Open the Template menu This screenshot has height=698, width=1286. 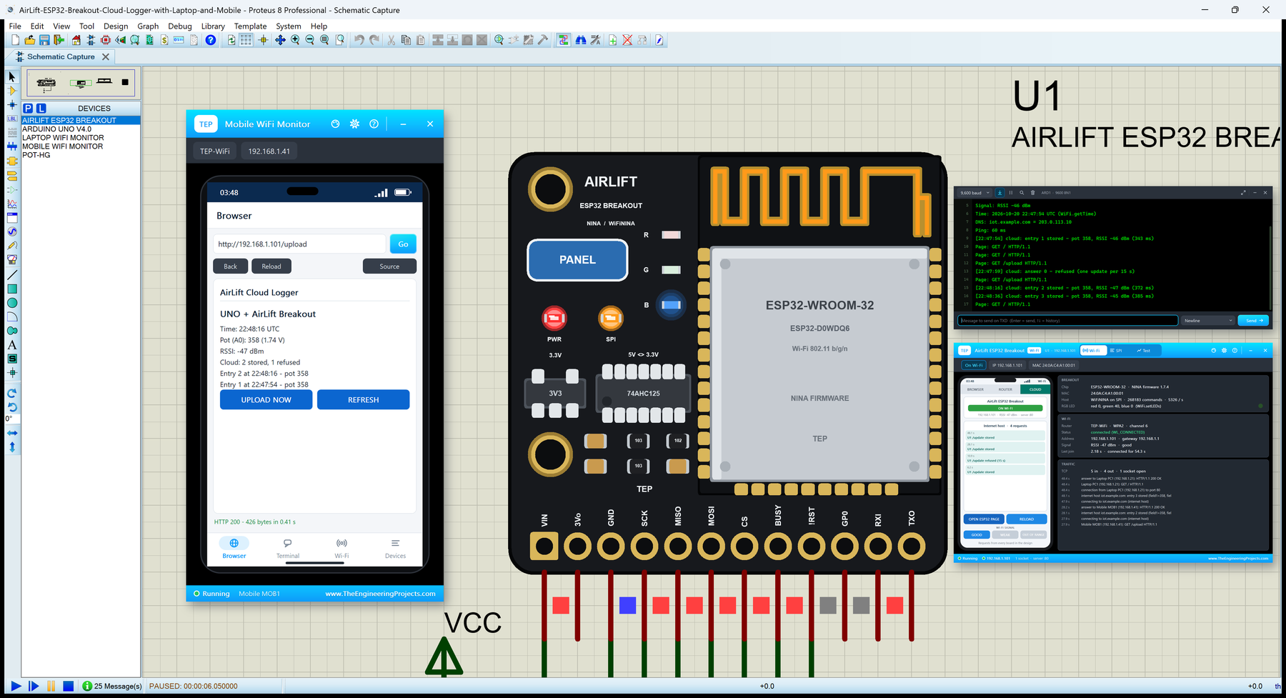coord(250,26)
